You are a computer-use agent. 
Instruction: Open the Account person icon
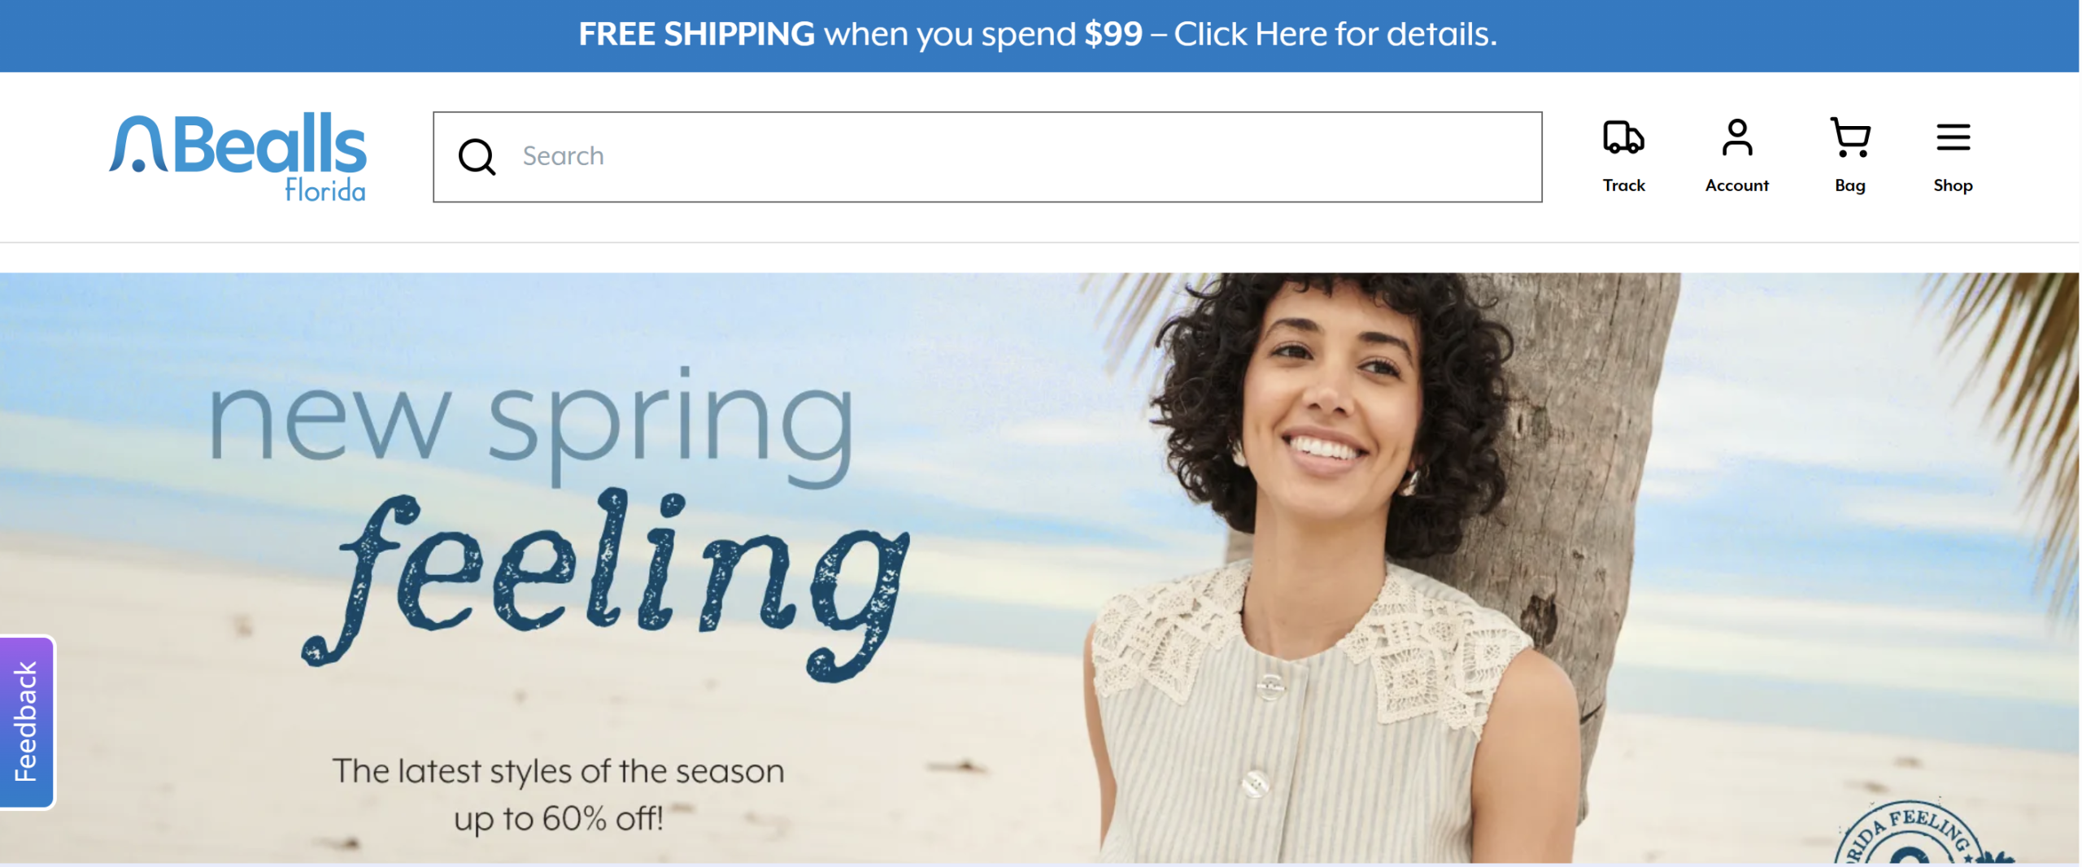point(1736,137)
